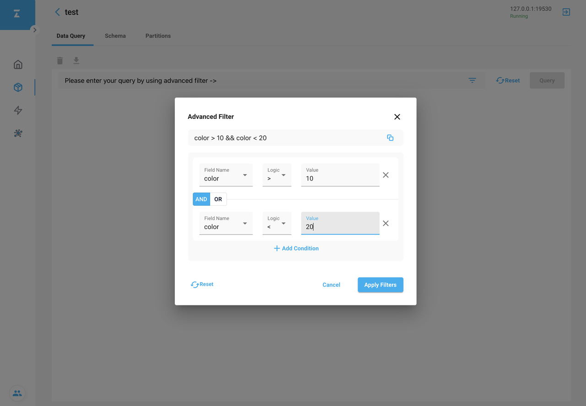Switch condition operator to OR
This screenshot has width=586, height=406.
(x=218, y=199)
